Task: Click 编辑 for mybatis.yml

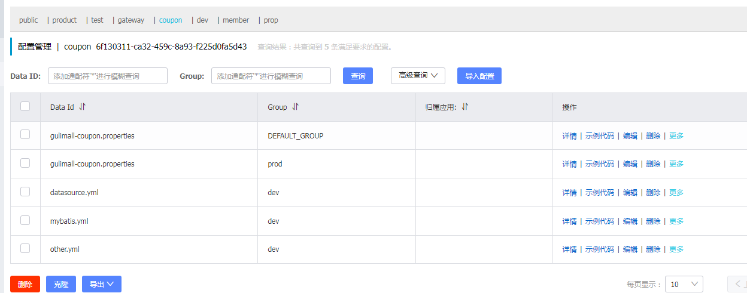Action: coord(630,221)
